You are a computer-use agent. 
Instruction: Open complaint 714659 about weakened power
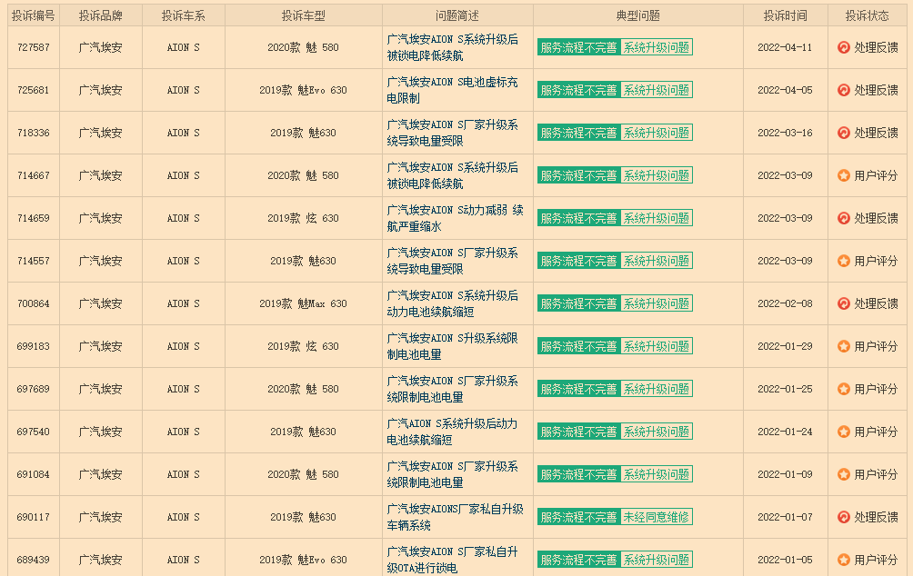click(455, 218)
